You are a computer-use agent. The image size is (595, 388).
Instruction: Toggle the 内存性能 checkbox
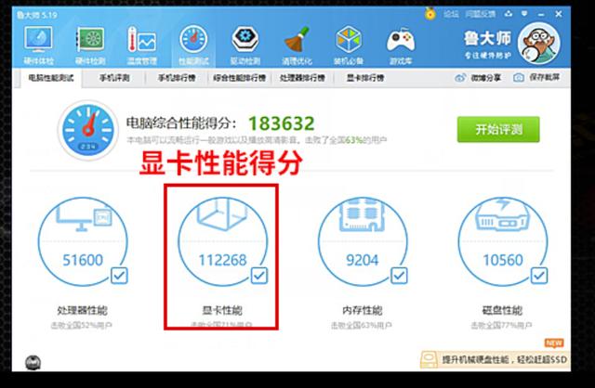pos(399,276)
